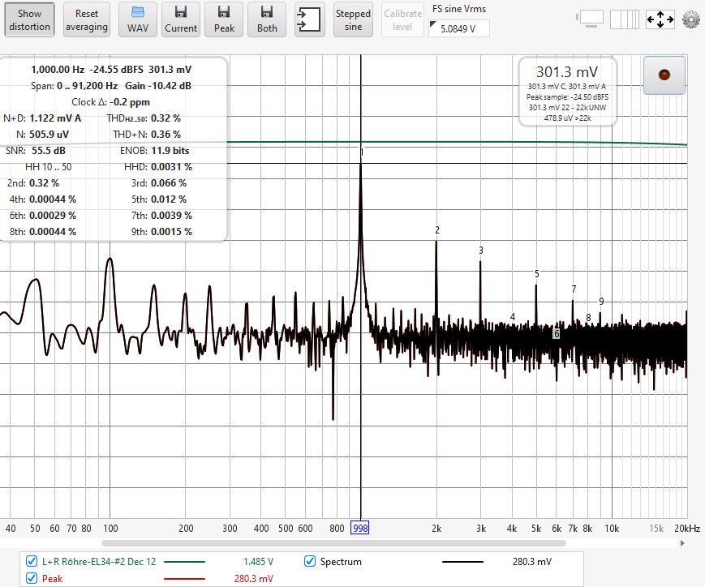Image resolution: width=705 pixels, height=587 pixels.
Task: Save Both traces via disk icon
Action: [267, 20]
